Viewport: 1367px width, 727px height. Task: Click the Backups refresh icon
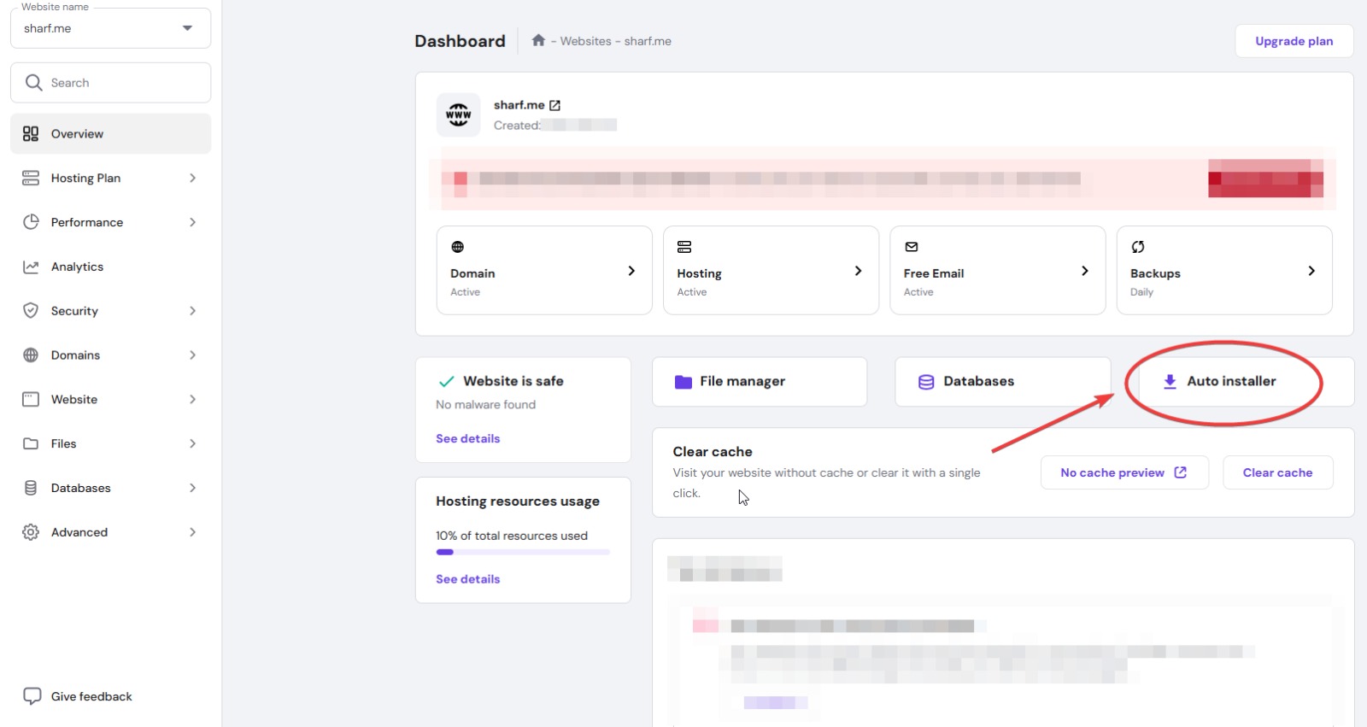point(1138,247)
